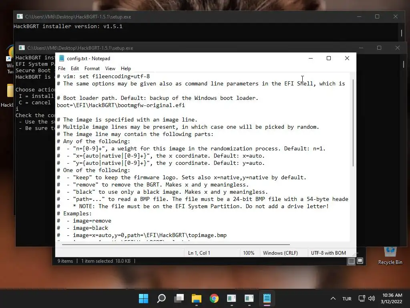
Task: Click the back console window scrollbar
Action: 402,33
